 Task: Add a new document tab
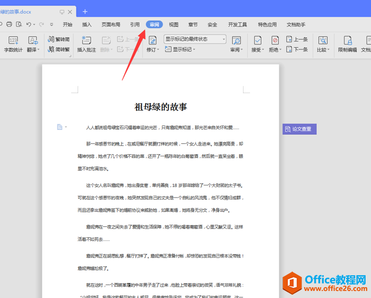pyautogui.click(x=85, y=11)
